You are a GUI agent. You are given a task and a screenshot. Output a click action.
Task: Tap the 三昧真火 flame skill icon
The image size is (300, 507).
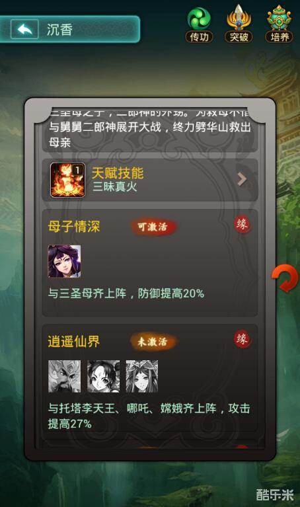67,180
